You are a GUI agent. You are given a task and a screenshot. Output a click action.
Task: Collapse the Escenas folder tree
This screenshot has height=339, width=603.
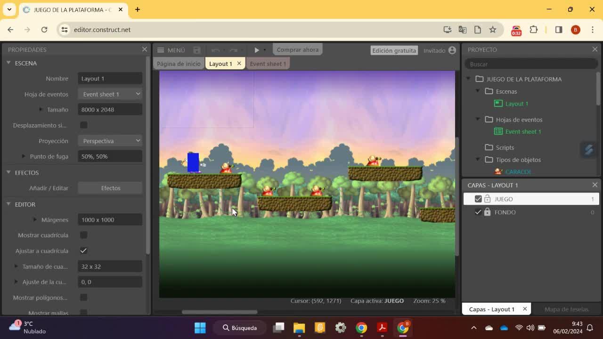click(x=478, y=91)
